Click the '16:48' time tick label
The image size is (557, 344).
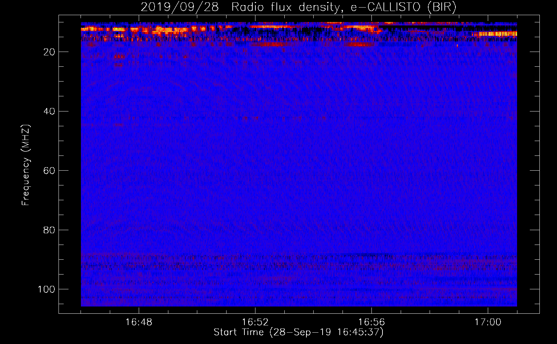point(139,322)
